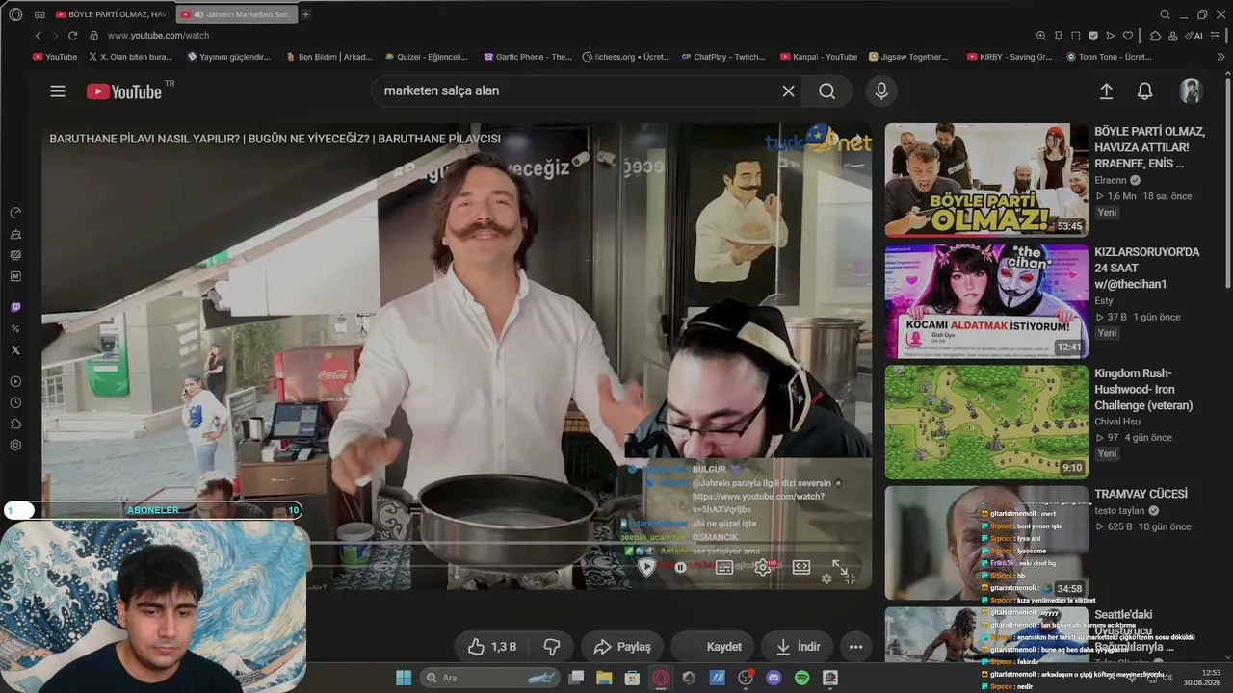Switch to the 'BÖYLE PARTİ OLMAZ' browser tab
The height and width of the screenshot is (693, 1233).
click(x=112, y=14)
